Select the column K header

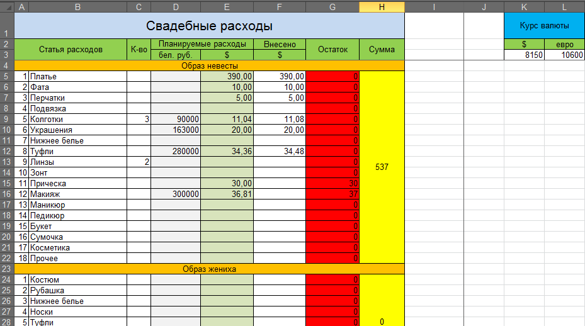click(524, 7)
